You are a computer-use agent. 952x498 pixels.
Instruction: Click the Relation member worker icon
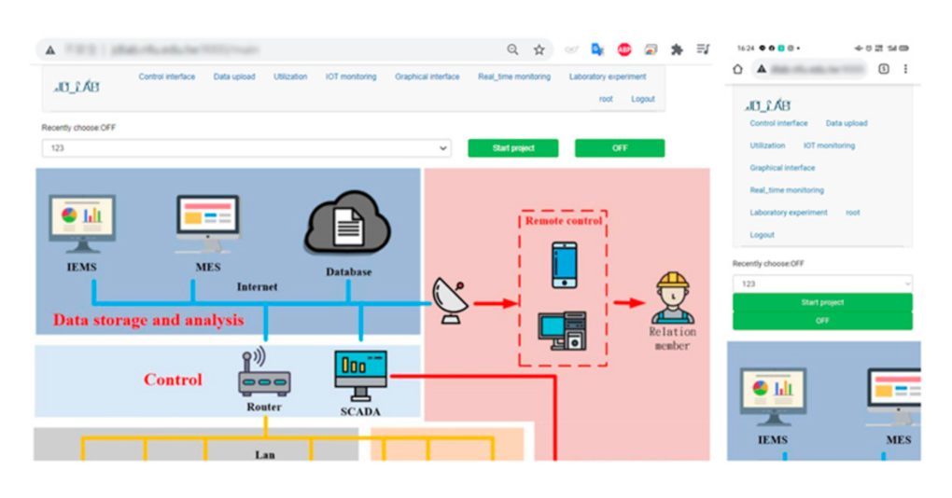(x=672, y=297)
